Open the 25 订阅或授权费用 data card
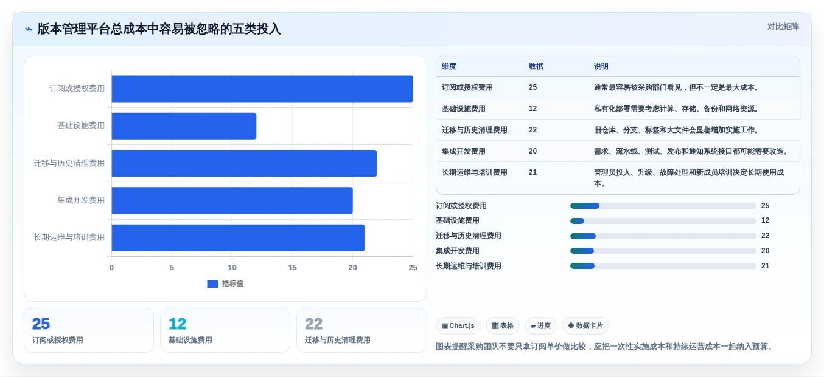The height and width of the screenshot is (377, 824). pos(89,330)
